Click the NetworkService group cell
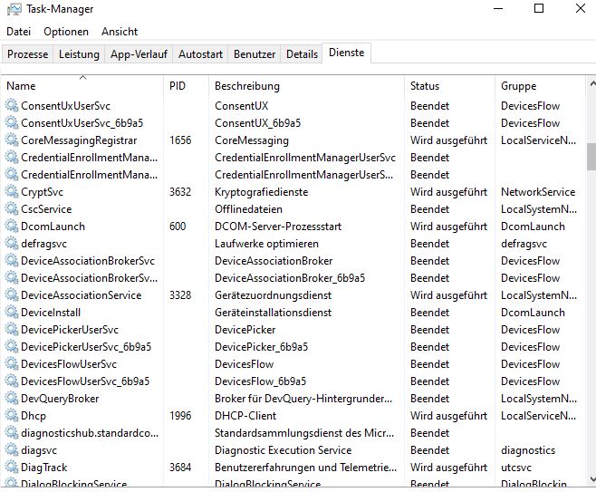Screen dimensions: 596x492 coord(538,192)
